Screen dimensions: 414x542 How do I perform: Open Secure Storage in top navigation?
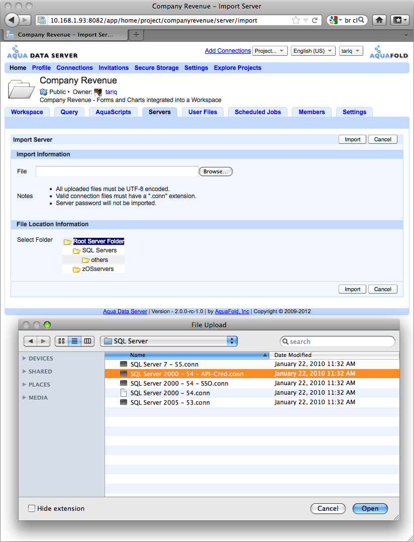tap(156, 68)
